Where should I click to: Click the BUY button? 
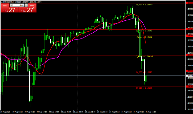(32, 6)
